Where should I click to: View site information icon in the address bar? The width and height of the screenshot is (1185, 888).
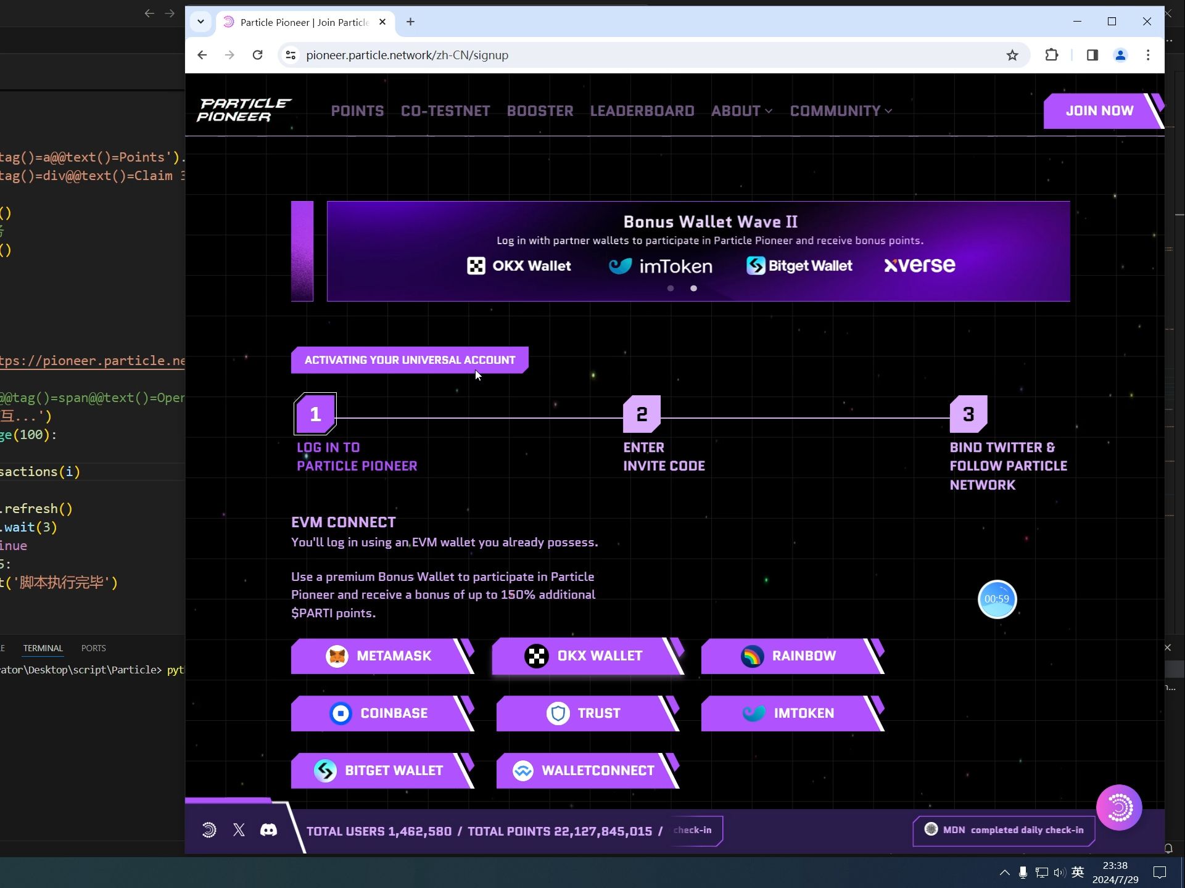pos(290,55)
